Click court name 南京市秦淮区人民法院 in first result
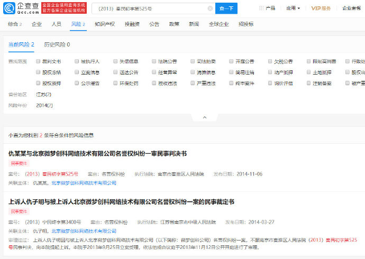The image size is (365, 259). pyautogui.click(x=180, y=174)
